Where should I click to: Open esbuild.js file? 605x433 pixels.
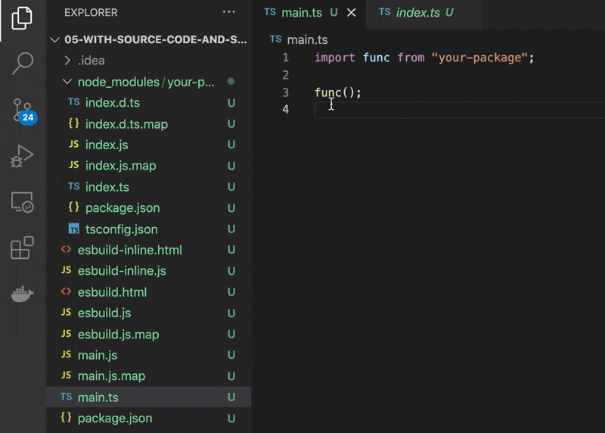tap(148, 313)
